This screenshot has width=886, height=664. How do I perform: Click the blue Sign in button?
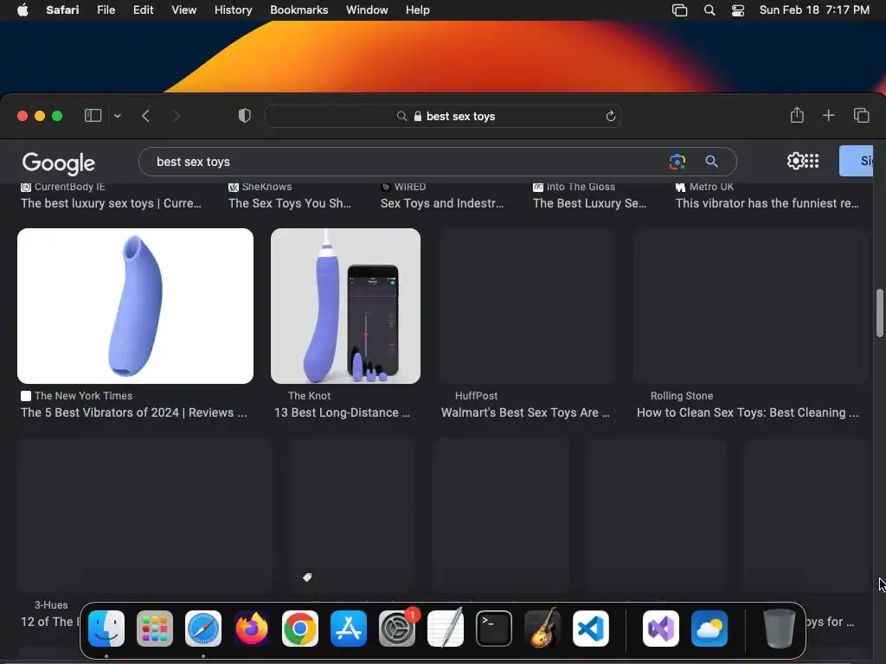(856, 161)
